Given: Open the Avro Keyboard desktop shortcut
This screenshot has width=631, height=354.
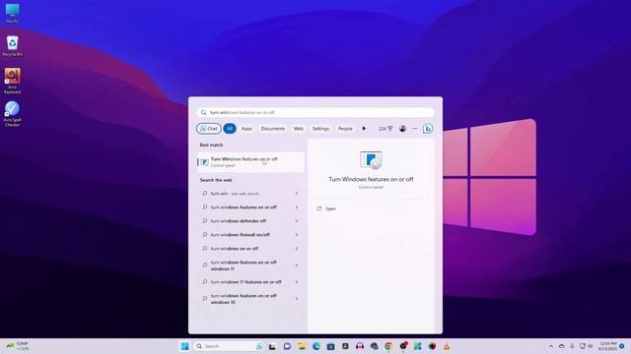Looking at the screenshot, I should tap(12, 81).
